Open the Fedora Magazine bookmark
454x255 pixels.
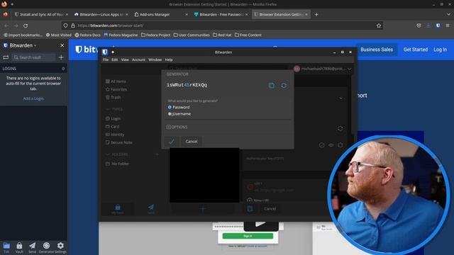pos(121,35)
